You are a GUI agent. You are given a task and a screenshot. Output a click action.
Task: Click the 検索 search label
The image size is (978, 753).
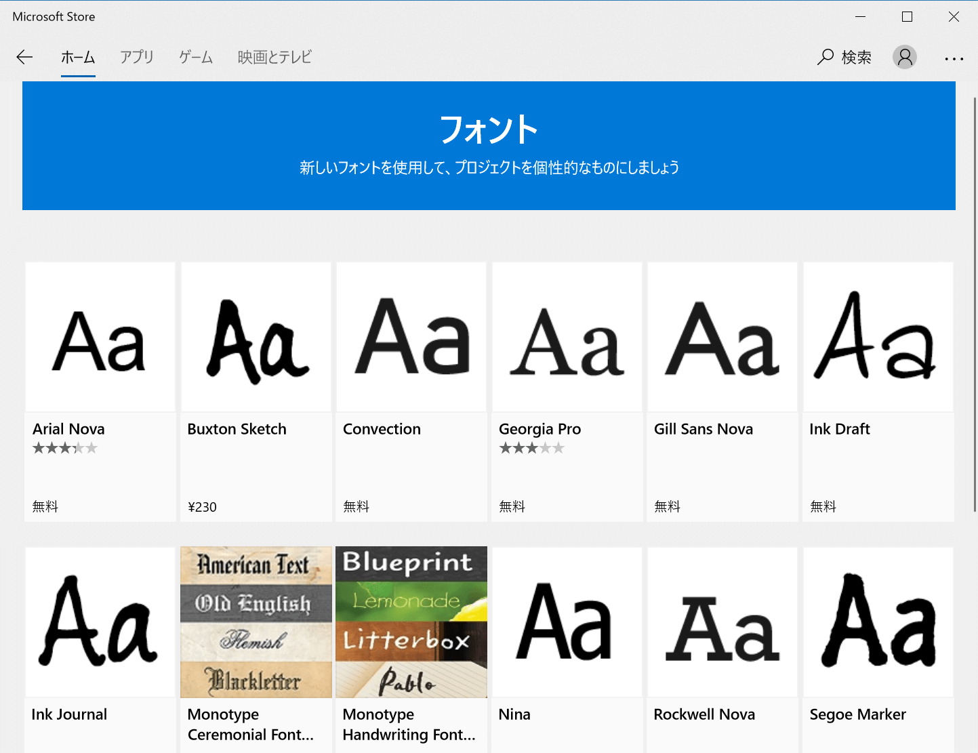(857, 58)
